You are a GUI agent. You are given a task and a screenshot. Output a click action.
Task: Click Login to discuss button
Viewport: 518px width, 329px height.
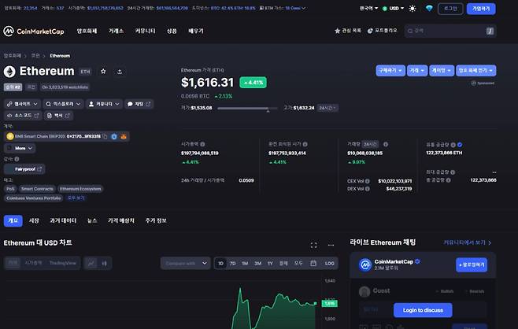pyautogui.click(x=423, y=310)
